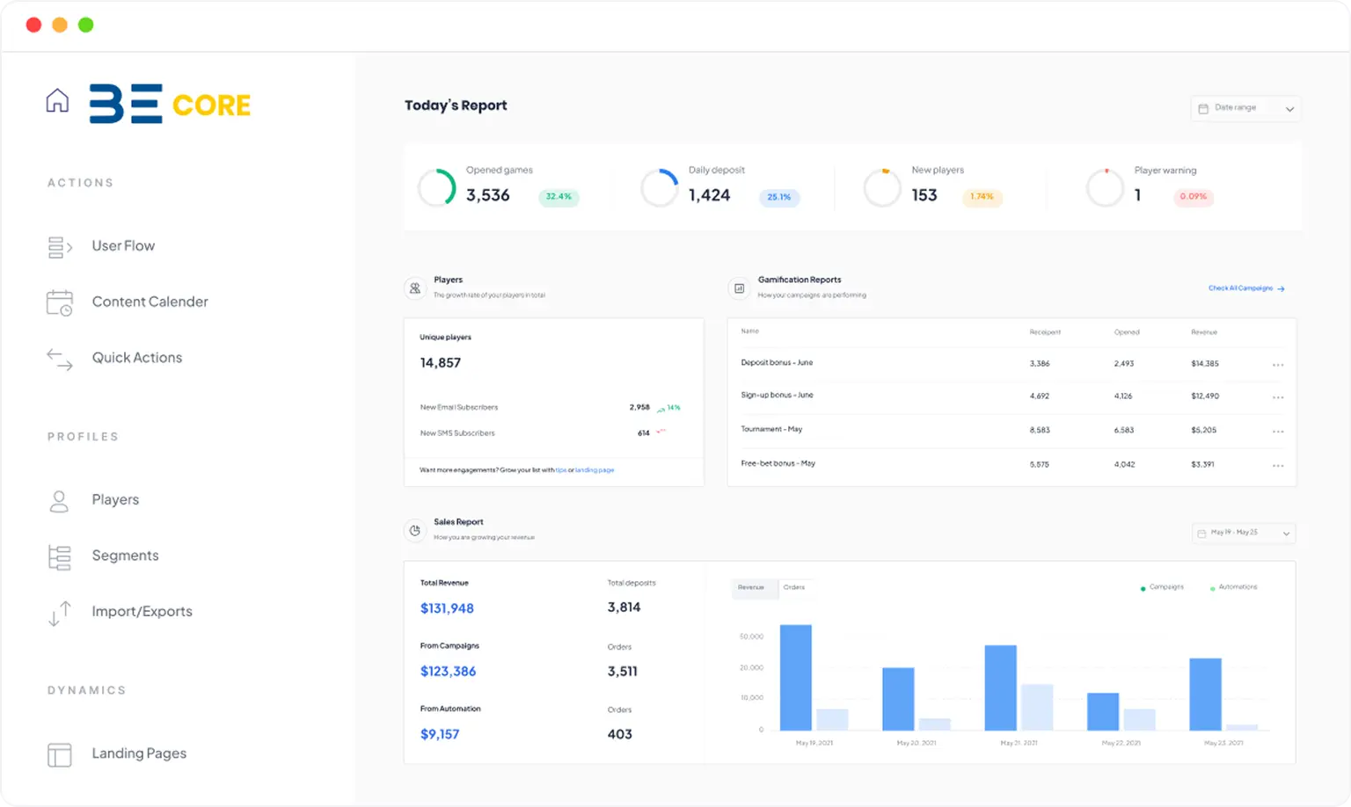The width and height of the screenshot is (1351, 807).
Task: Open Import/Exports using its arrows icon
Action: coord(59,613)
